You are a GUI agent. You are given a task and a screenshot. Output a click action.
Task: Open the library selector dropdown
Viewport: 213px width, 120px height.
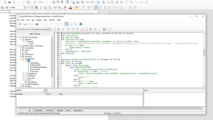50,29
